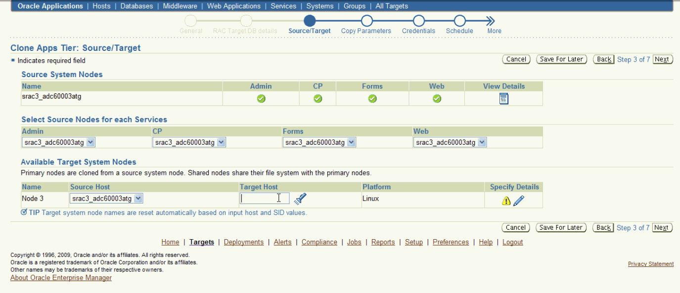
Task: Open the Setup footer link
Action: 414,242
